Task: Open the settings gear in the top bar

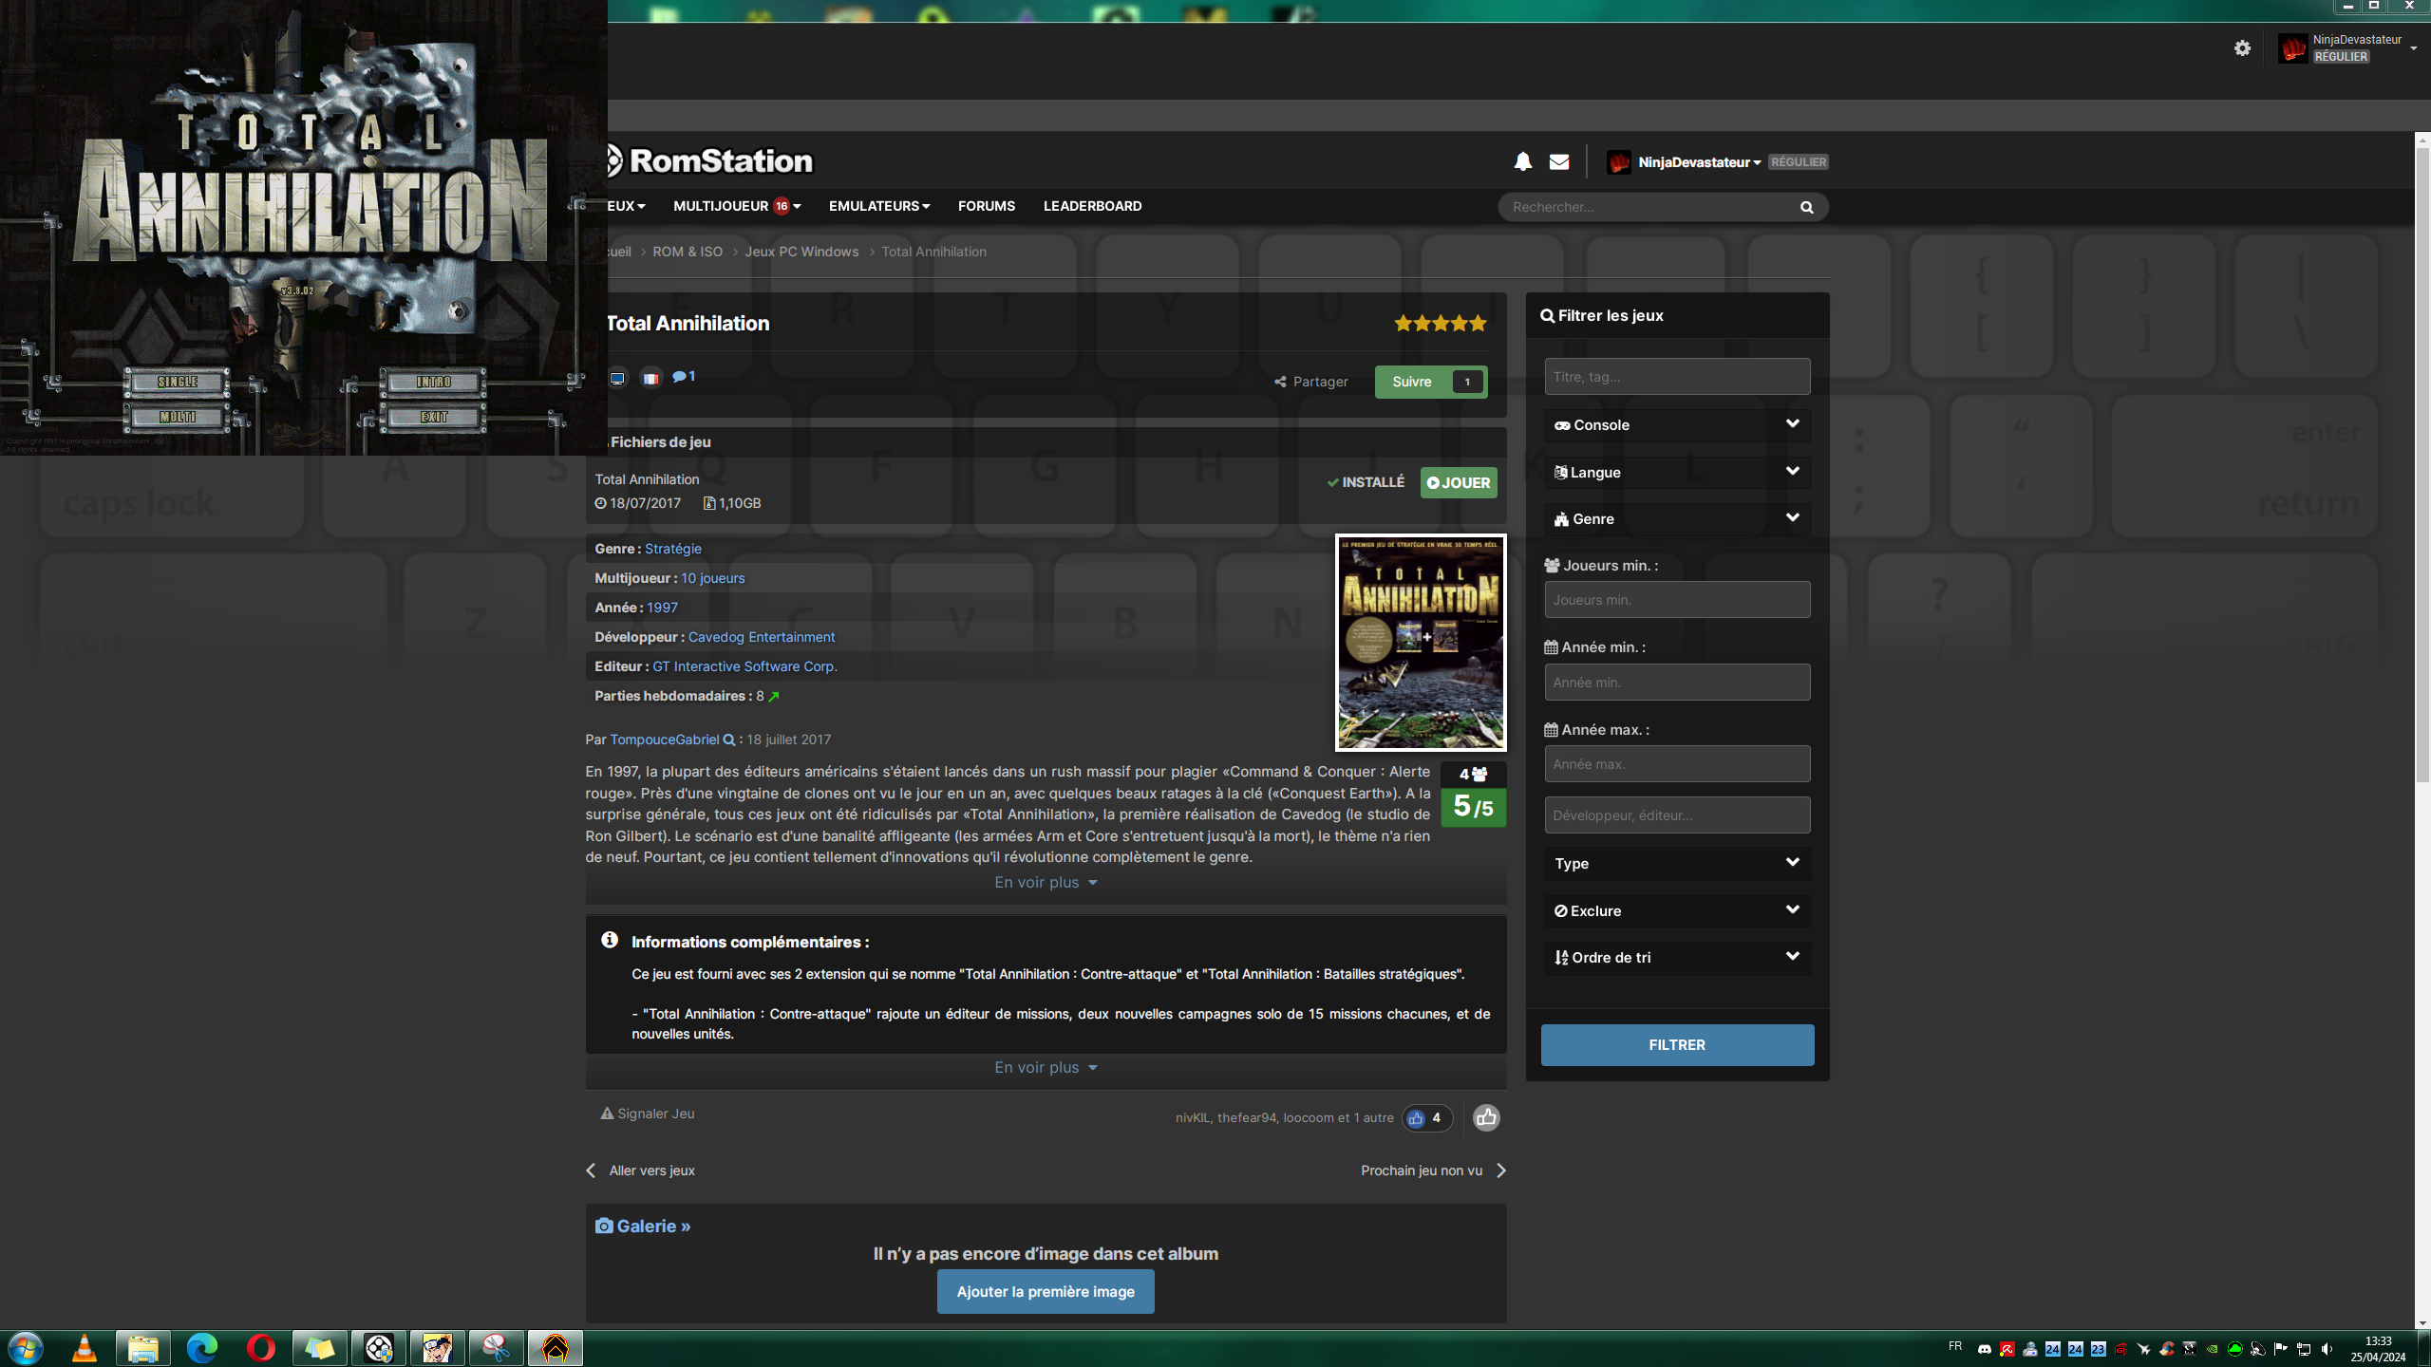Action: point(2242,48)
